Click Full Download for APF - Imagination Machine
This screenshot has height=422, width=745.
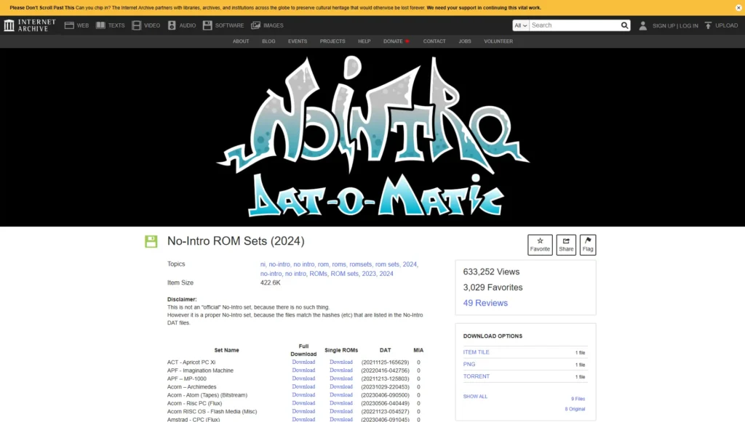(x=303, y=370)
